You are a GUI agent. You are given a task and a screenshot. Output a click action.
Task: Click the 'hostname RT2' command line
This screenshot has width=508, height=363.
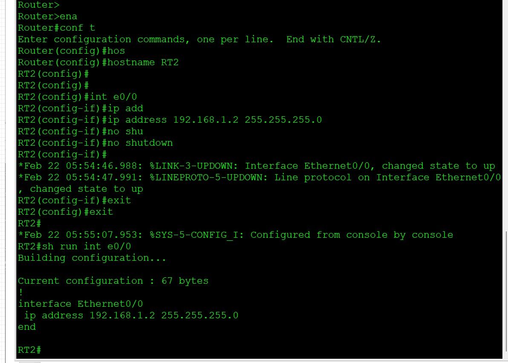click(98, 62)
